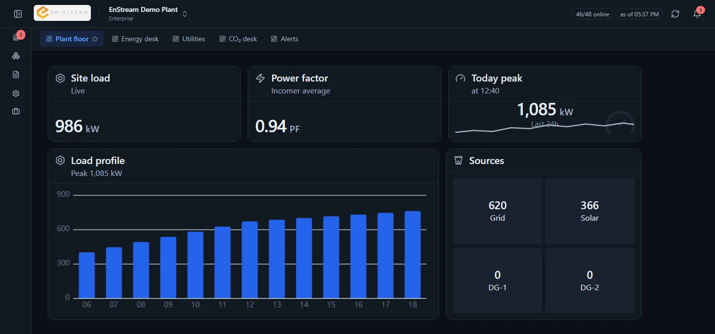Open sidebar briefcase icon

click(x=16, y=111)
